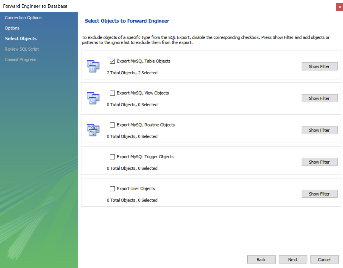Screen dimensions: 343x268
Task: Select the Select Objects sidebar step
Action: click(x=21, y=39)
